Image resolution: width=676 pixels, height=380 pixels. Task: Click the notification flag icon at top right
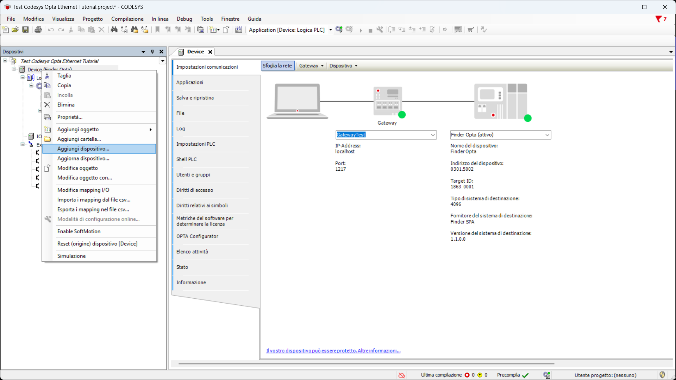(658, 19)
